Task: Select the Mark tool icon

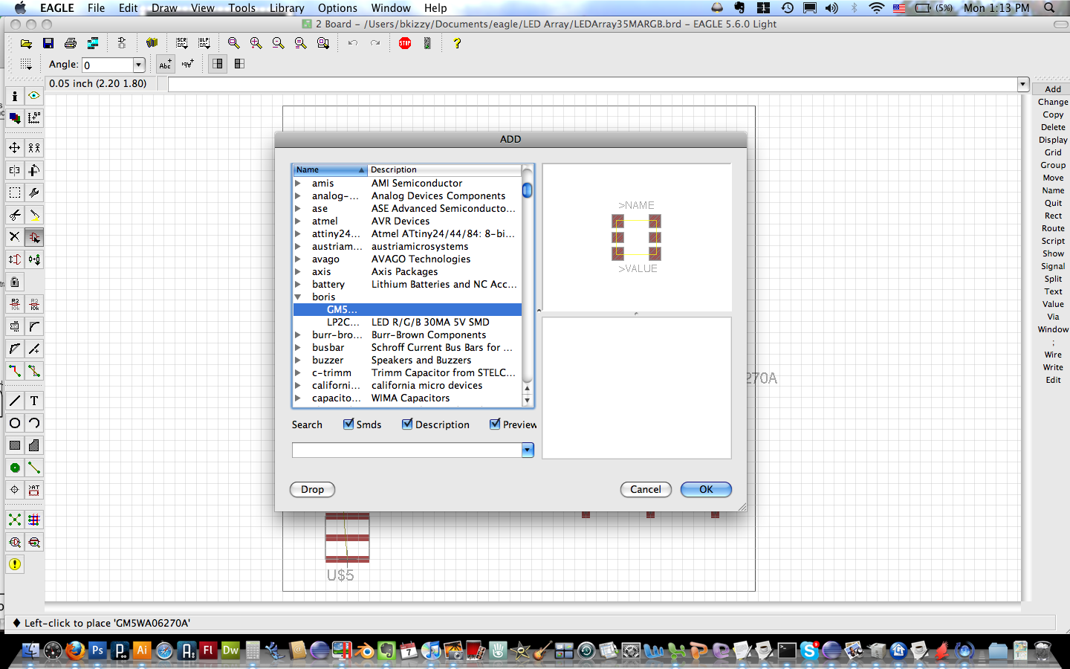Action: pos(34,118)
